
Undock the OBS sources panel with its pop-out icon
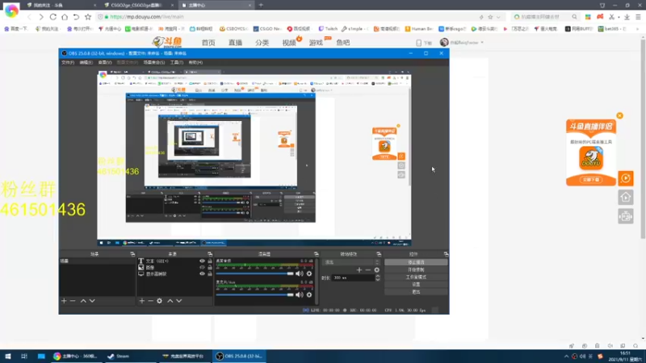click(210, 254)
